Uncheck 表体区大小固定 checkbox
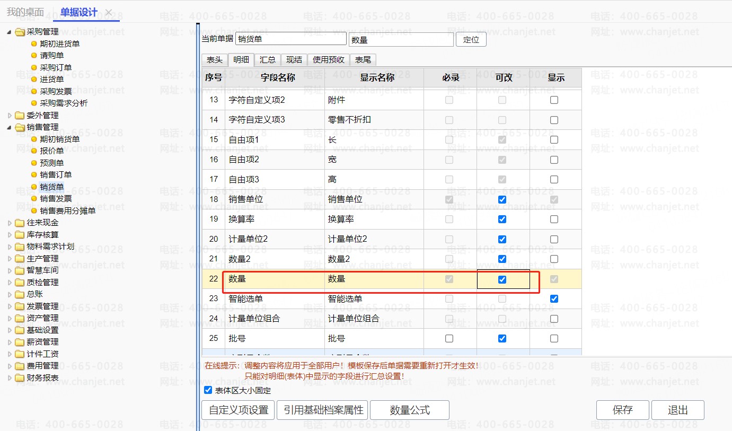The height and width of the screenshot is (431, 732). [208, 390]
